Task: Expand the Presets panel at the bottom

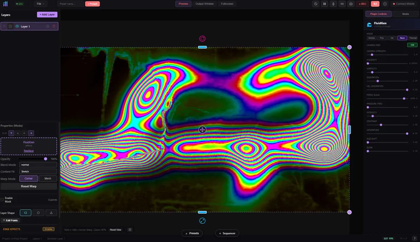Action: pyautogui.click(x=192, y=233)
